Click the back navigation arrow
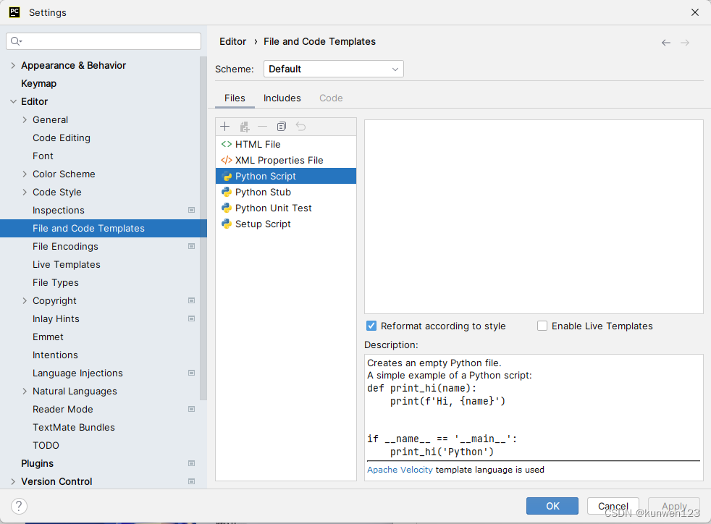 (665, 42)
